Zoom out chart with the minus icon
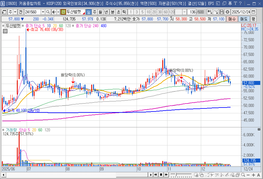263x179 pixels. [x=248, y=175]
